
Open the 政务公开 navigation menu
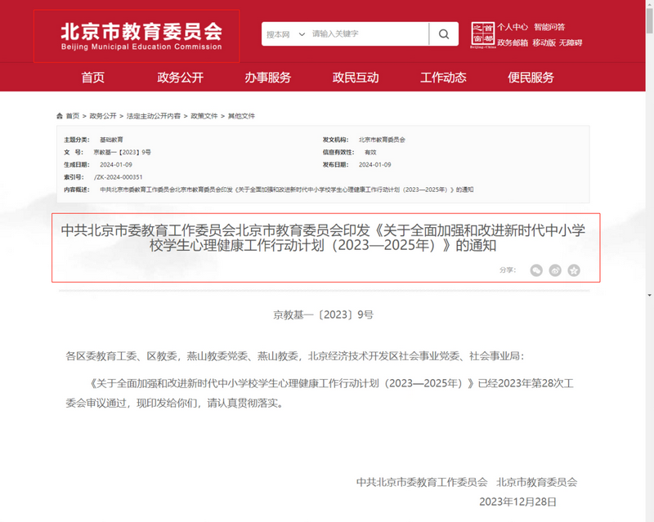(x=181, y=78)
